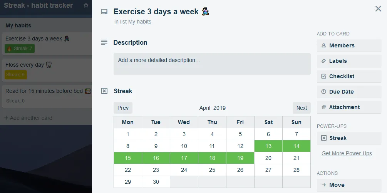Screen dimensions: 387x193
Task: Go to previous month with Prev
Action: point(123,108)
